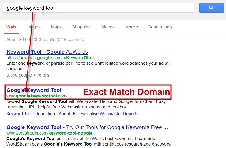Open the Google Keyword Tool exact match result
Image resolution: width=226 pixels, height=148 pixels.
coord(34,90)
